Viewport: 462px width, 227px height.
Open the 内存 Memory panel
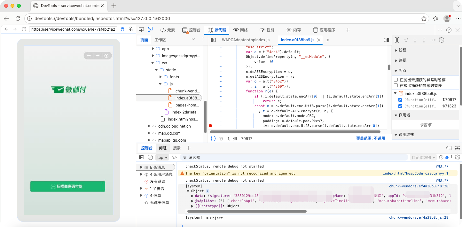click(294, 30)
